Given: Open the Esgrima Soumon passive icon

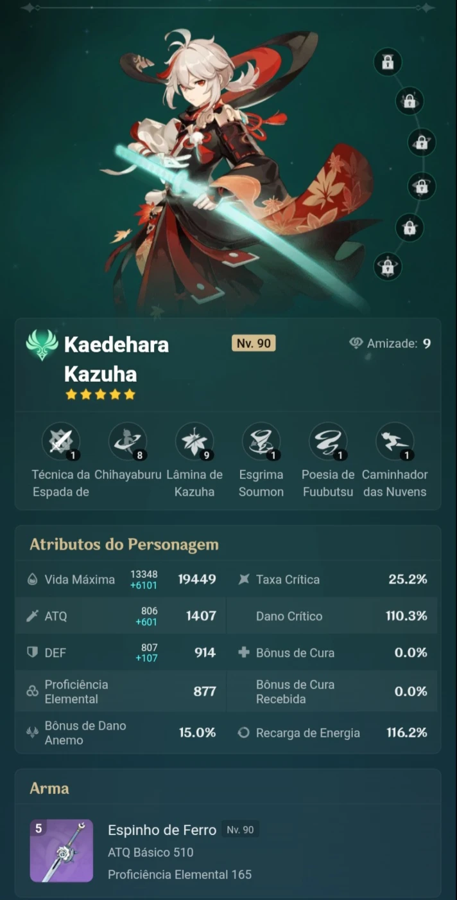Looking at the screenshot, I should (x=261, y=441).
